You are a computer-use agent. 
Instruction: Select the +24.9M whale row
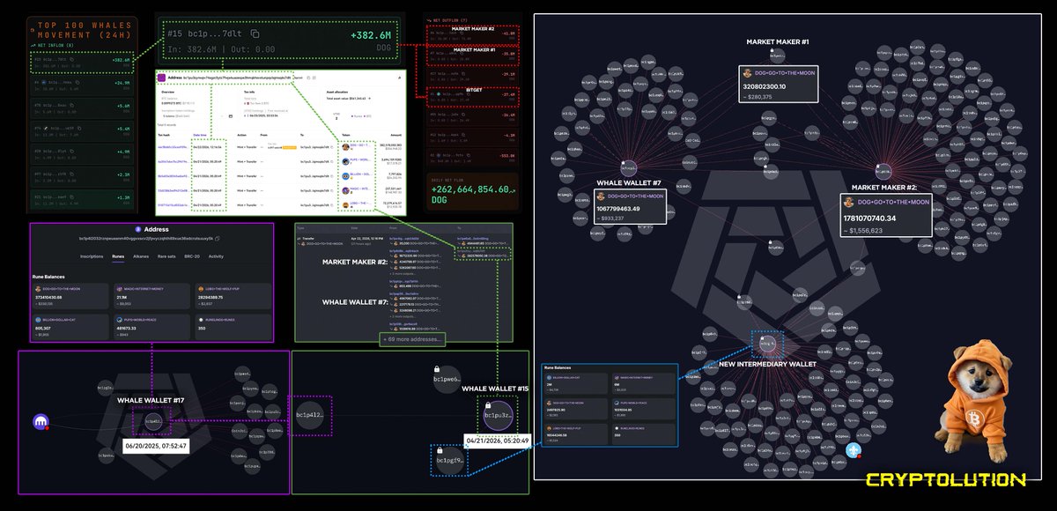click(81, 86)
